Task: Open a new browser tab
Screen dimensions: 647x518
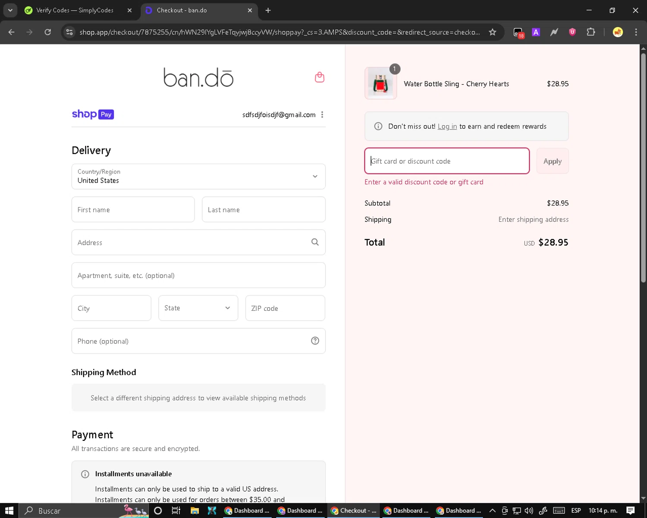Action: 268,10
